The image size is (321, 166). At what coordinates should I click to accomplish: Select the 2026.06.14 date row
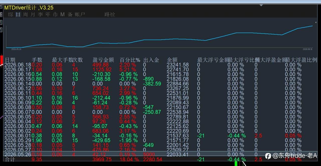coord(18,84)
